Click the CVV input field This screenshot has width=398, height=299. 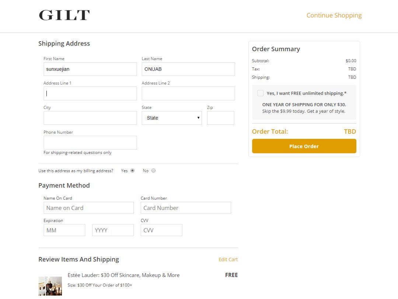coord(161,230)
